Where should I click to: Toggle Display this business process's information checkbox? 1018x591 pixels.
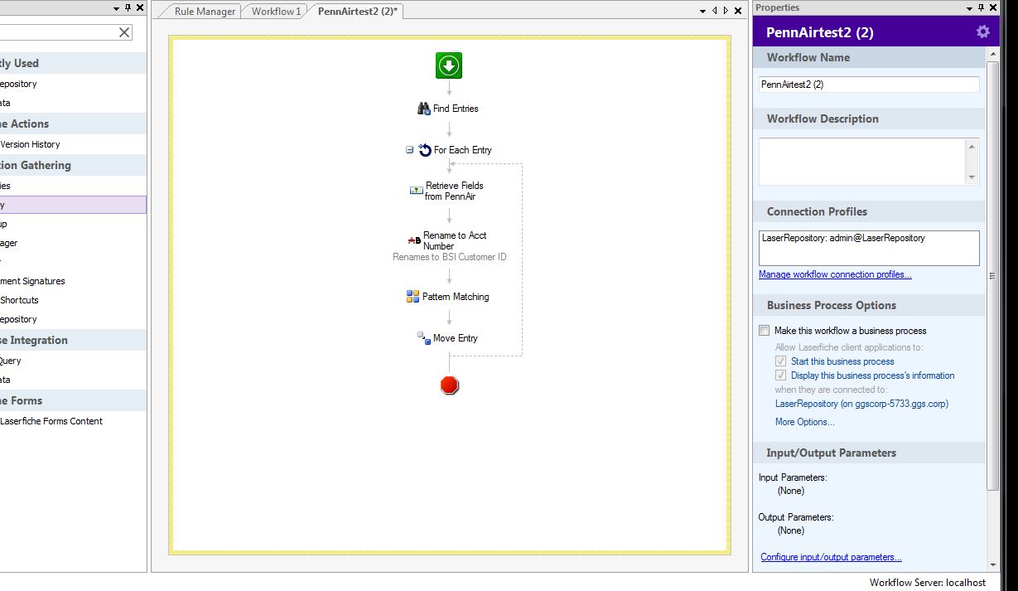(x=780, y=375)
